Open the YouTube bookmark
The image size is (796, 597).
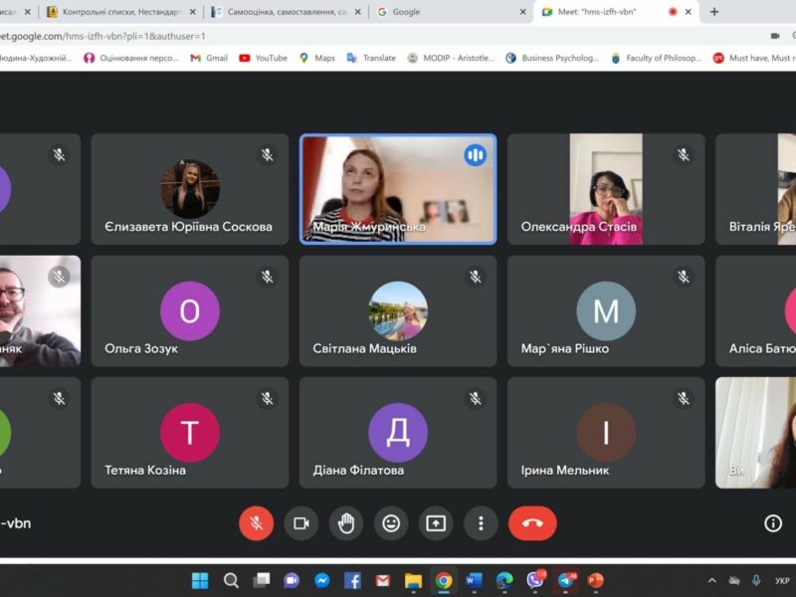[263, 58]
